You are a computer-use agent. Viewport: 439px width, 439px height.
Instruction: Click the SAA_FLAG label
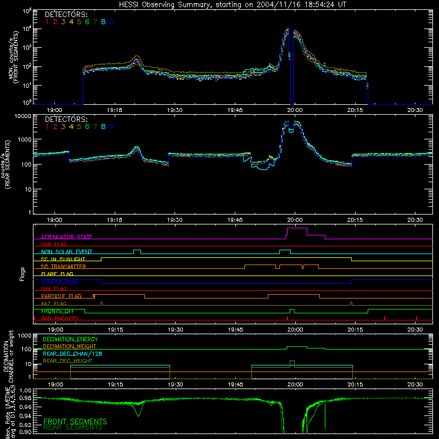(x=54, y=289)
